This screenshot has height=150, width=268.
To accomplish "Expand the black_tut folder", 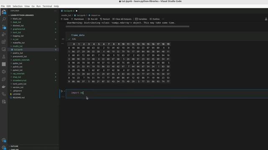I will click(17, 19).
